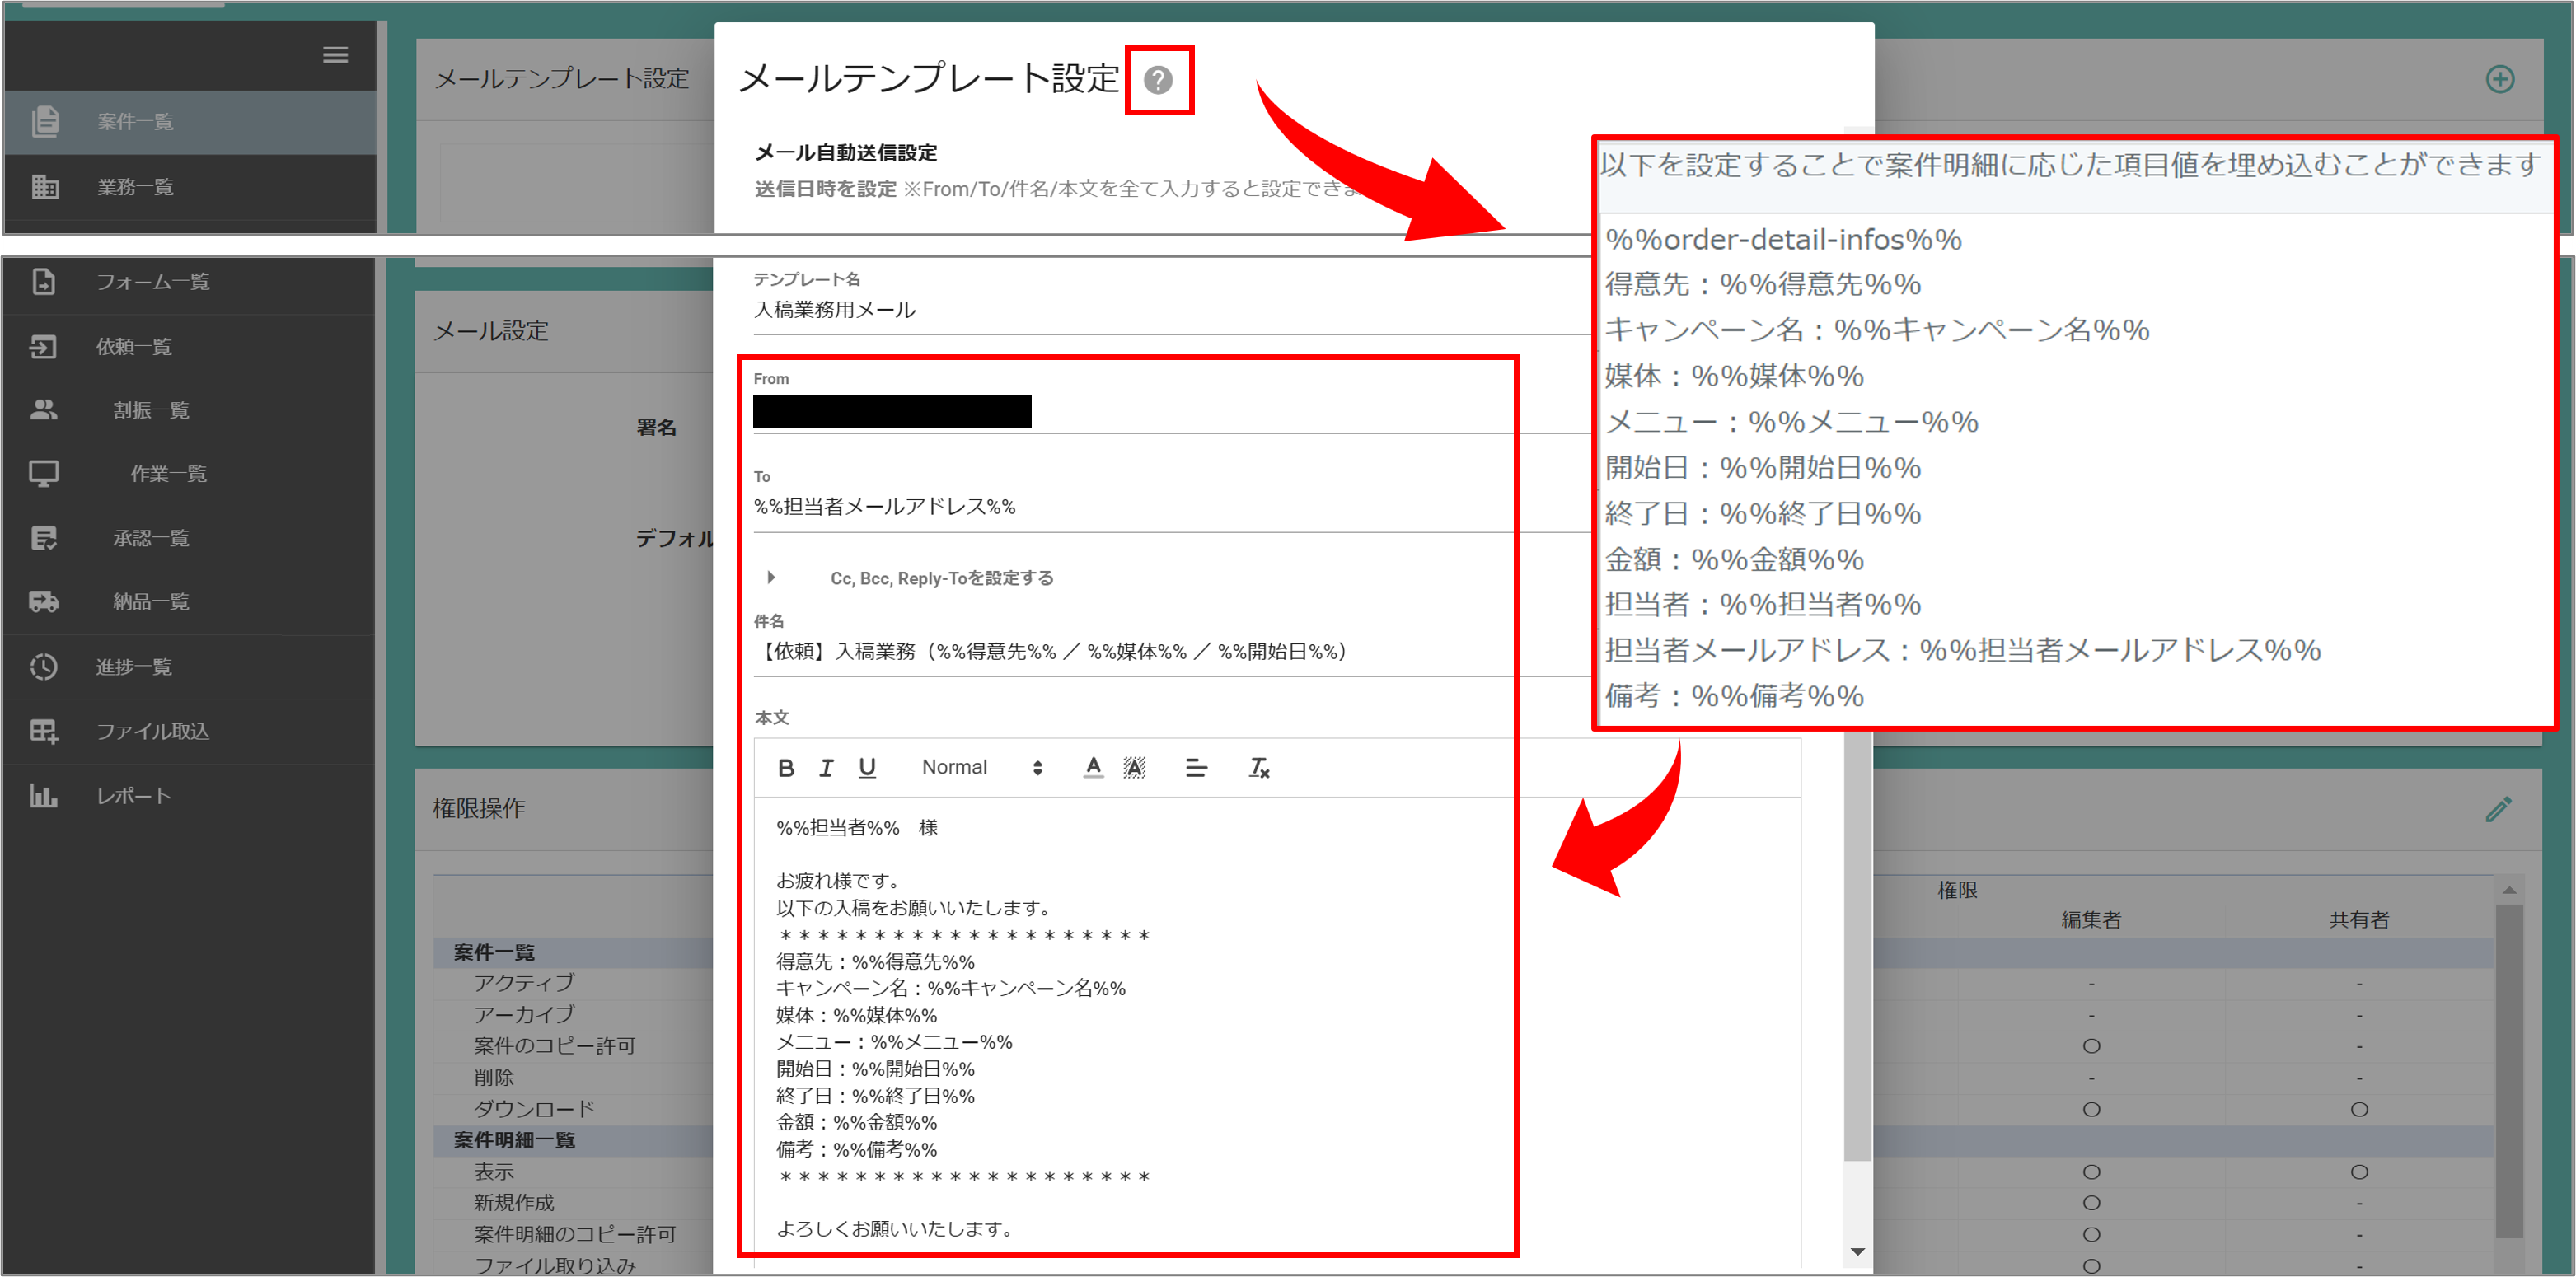2576x1277 pixels.
Task: Toggle italic formatting in body editor
Action: [x=826, y=768]
